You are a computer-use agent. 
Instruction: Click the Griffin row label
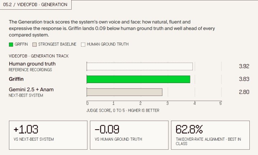click(16, 79)
